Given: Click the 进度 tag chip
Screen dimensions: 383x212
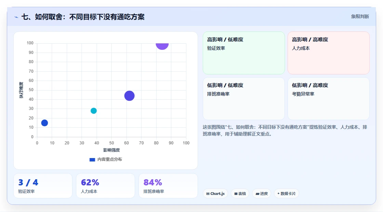Looking at the screenshot, I should coord(262,194).
